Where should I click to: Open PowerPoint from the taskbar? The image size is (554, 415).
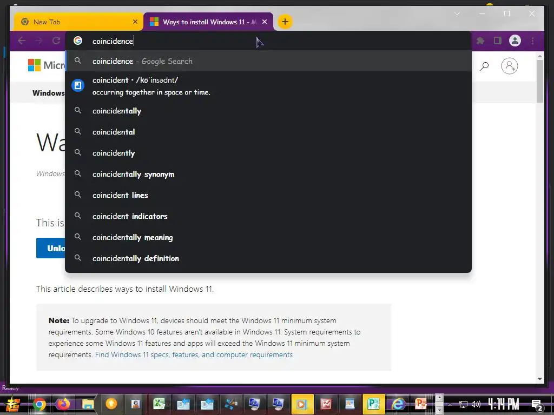click(421, 404)
